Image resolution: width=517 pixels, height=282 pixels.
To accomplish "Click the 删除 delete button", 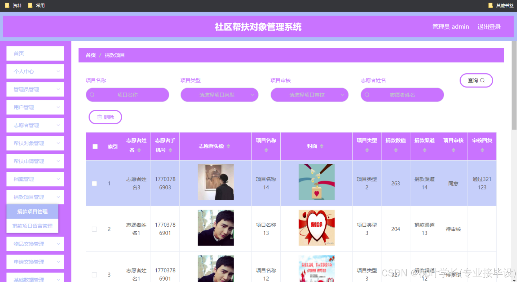I will 105,117.
